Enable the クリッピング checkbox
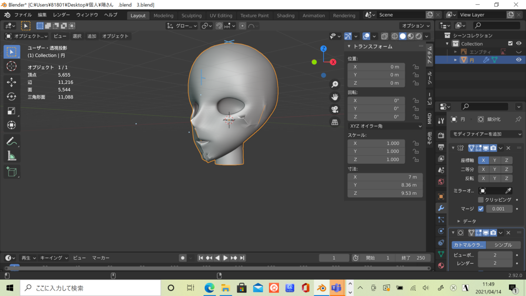 pyautogui.click(x=481, y=200)
